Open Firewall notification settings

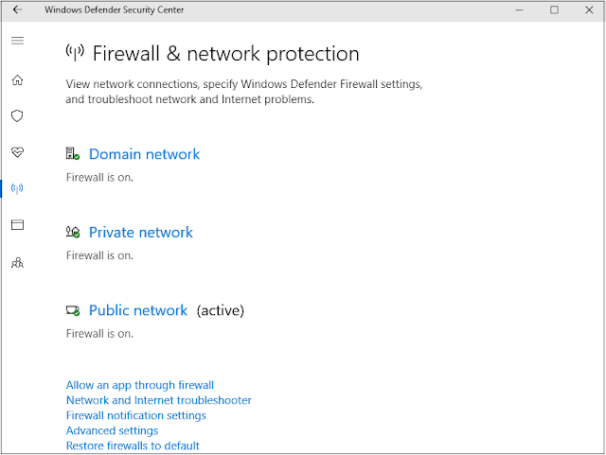pyautogui.click(x=136, y=415)
